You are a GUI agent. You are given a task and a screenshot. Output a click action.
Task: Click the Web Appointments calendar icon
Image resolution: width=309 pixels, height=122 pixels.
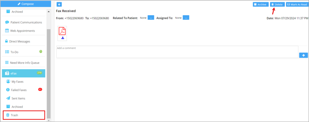click(7, 31)
